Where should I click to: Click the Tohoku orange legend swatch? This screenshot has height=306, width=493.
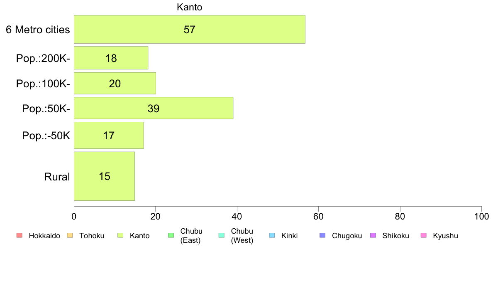pyautogui.click(x=70, y=235)
